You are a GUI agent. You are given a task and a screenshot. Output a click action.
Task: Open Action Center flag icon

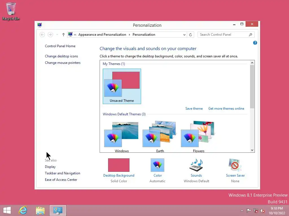tap(249, 210)
